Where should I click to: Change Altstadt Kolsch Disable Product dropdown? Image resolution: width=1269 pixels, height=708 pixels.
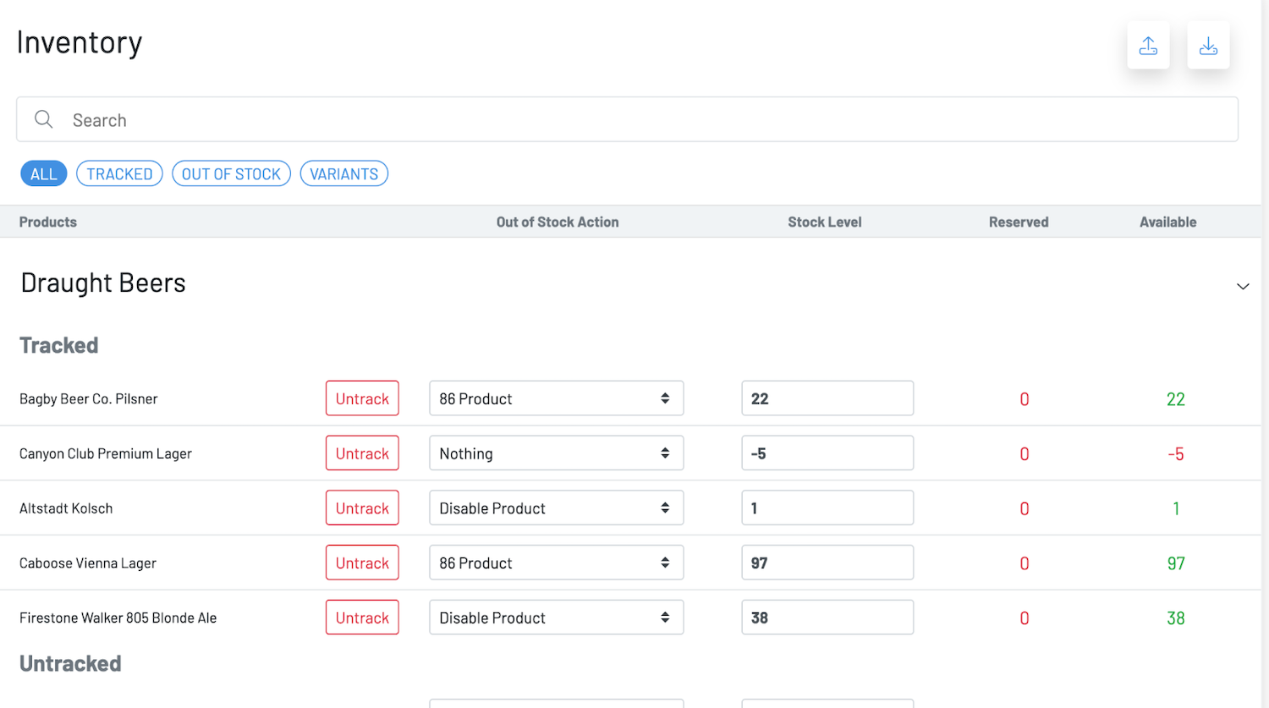[x=556, y=508]
